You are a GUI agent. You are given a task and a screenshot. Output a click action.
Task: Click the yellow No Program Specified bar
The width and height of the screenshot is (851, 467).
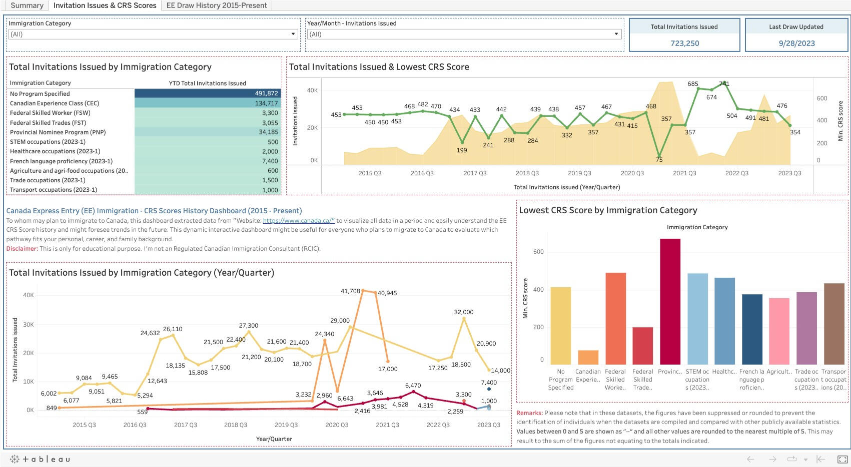(560, 326)
